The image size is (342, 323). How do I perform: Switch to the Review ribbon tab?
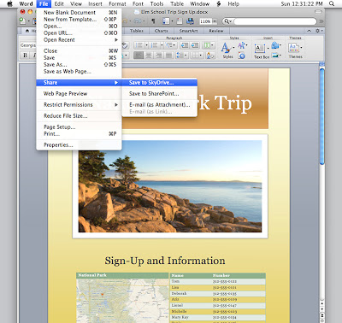point(215,31)
